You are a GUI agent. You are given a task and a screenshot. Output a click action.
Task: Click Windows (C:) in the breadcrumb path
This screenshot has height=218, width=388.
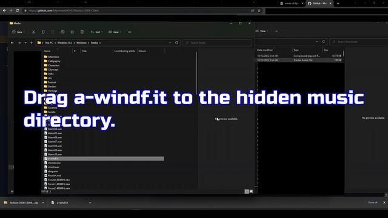point(65,43)
